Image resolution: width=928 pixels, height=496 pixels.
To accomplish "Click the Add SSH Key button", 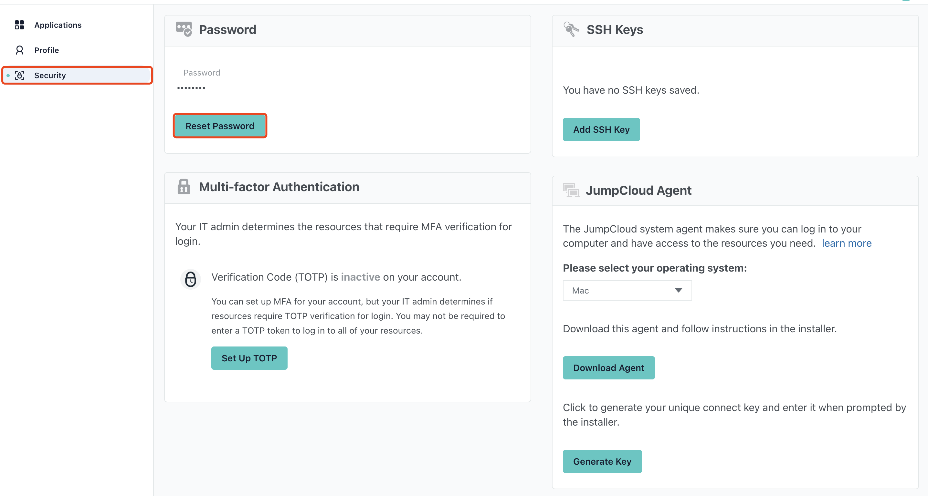I will click(x=601, y=129).
